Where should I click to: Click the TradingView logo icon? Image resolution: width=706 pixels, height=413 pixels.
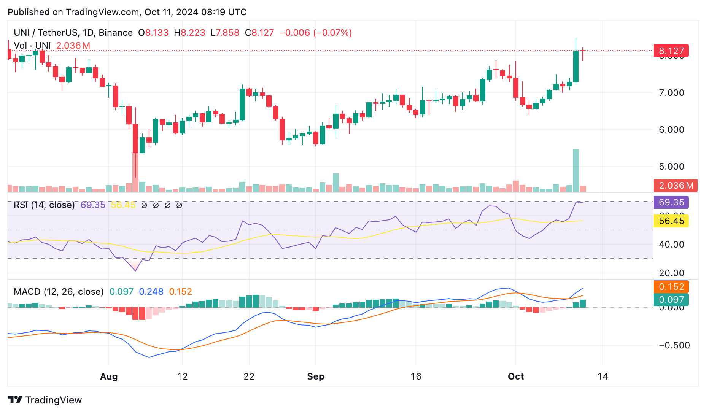coord(15,400)
